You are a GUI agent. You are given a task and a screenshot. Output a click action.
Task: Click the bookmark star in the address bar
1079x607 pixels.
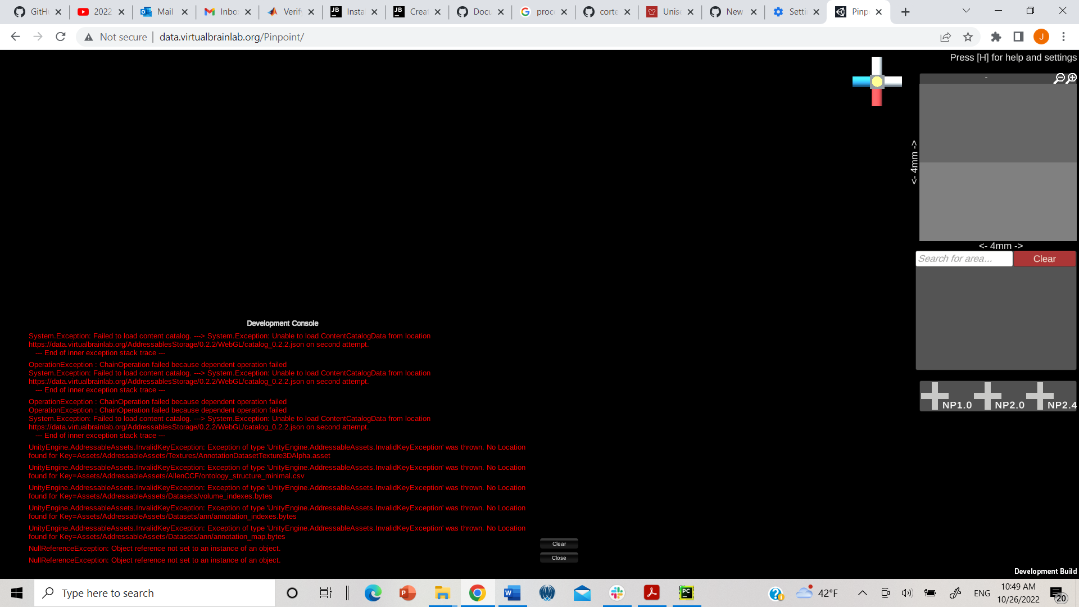968,37
